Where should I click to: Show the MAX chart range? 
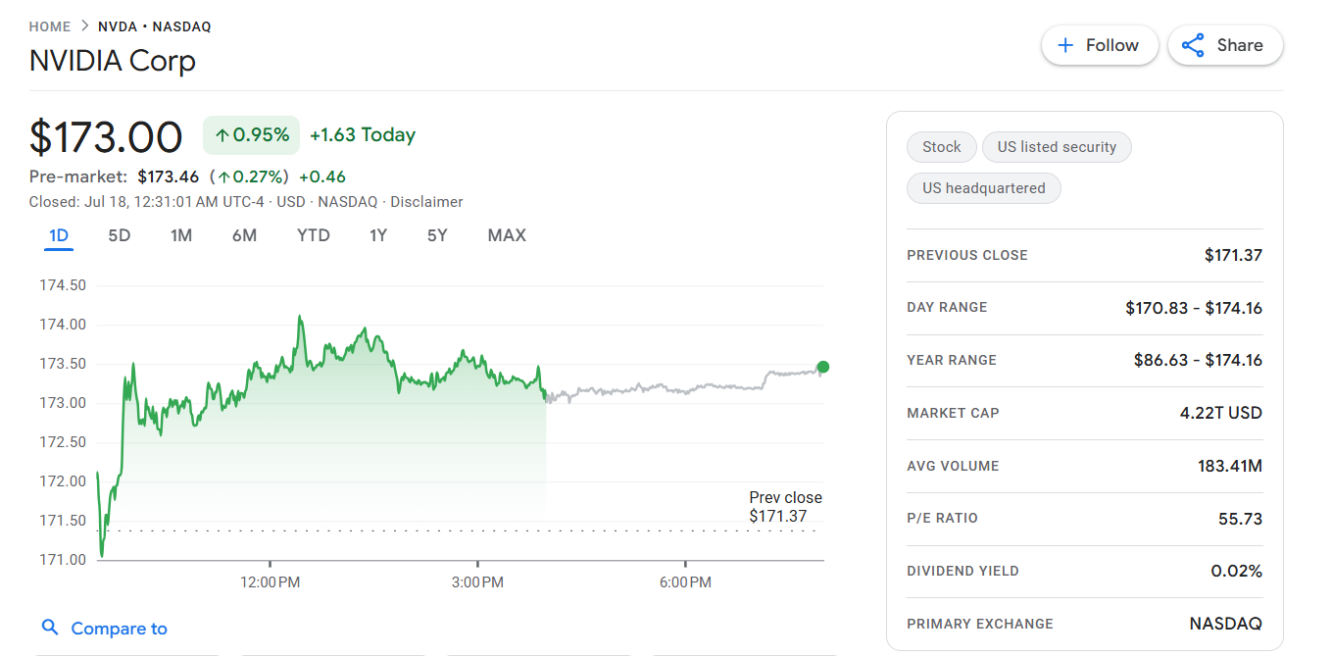click(x=507, y=235)
